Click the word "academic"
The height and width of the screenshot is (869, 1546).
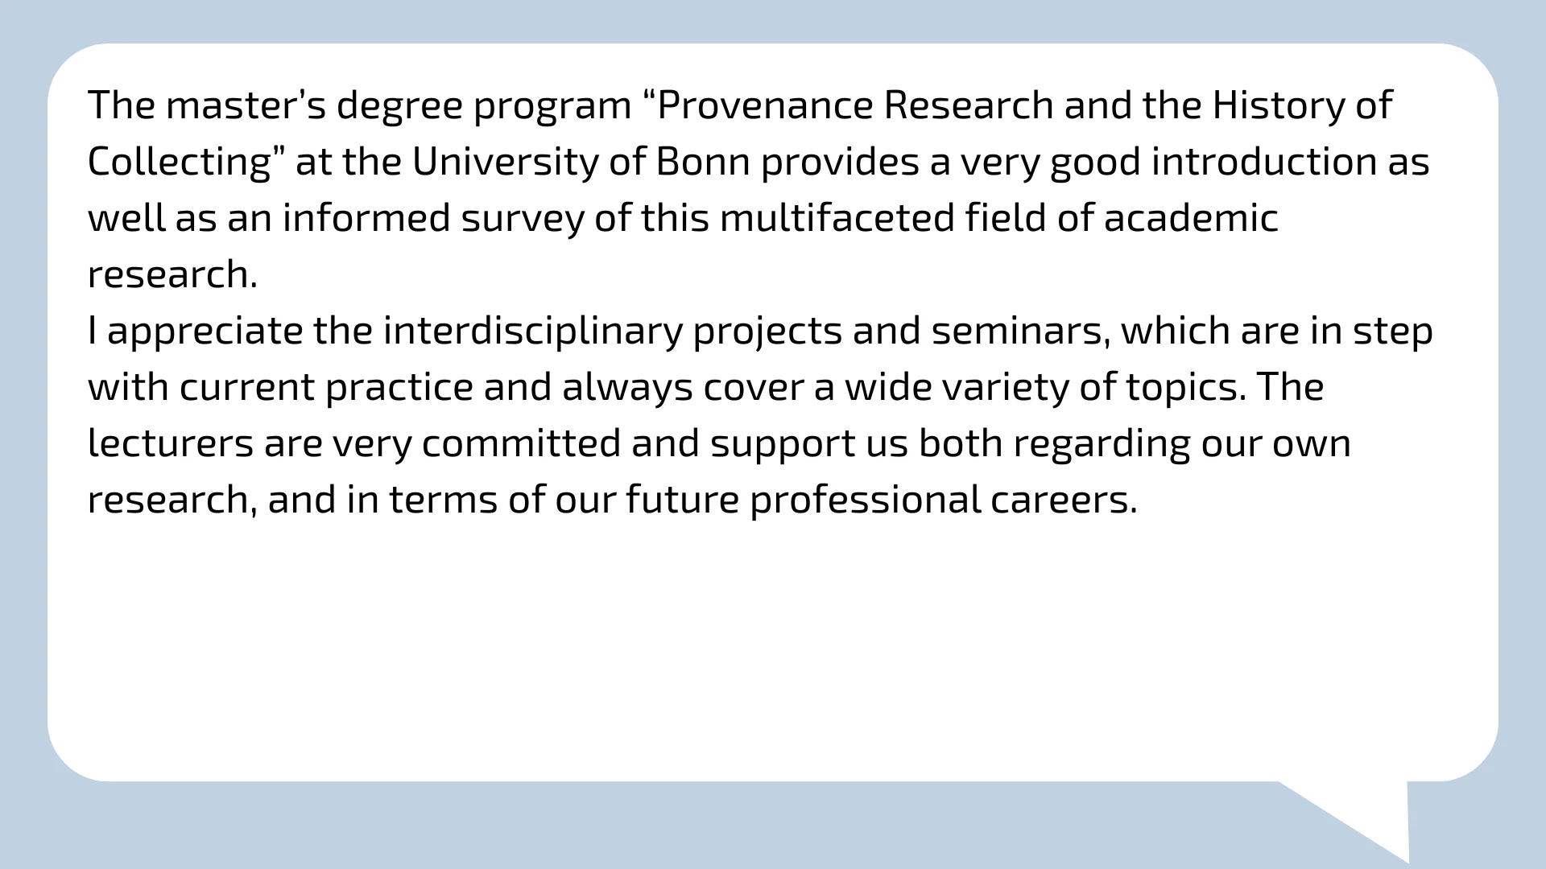pyautogui.click(x=1190, y=218)
